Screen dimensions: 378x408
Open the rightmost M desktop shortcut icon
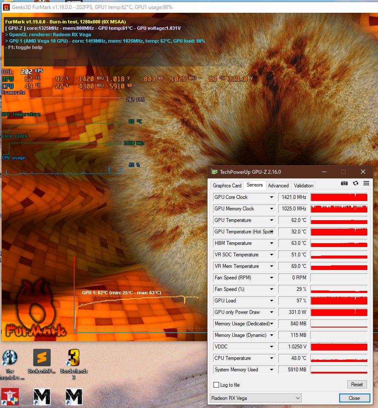[74, 397]
